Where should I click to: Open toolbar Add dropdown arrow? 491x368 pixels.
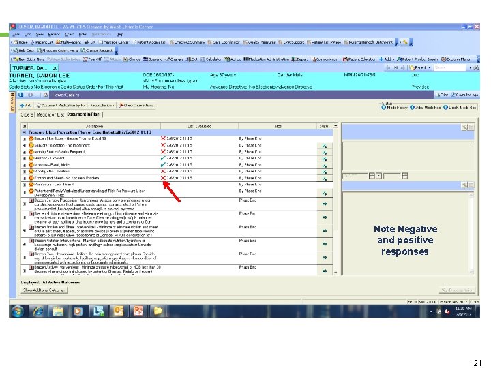click(393, 59)
